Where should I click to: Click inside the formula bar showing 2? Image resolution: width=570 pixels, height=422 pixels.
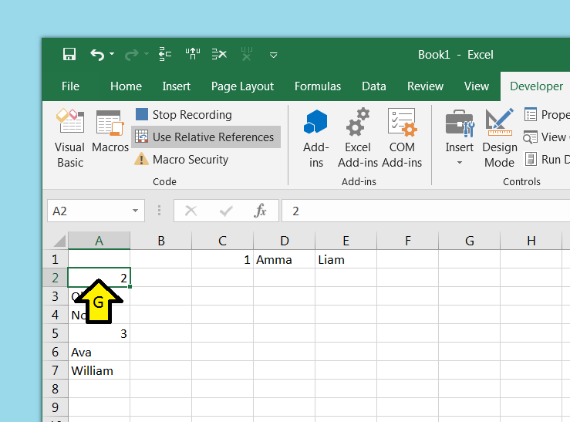(x=424, y=211)
